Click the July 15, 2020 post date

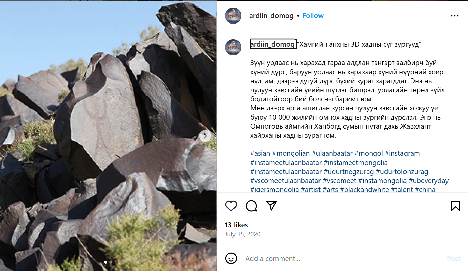pyautogui.click(x=243, y=234)
